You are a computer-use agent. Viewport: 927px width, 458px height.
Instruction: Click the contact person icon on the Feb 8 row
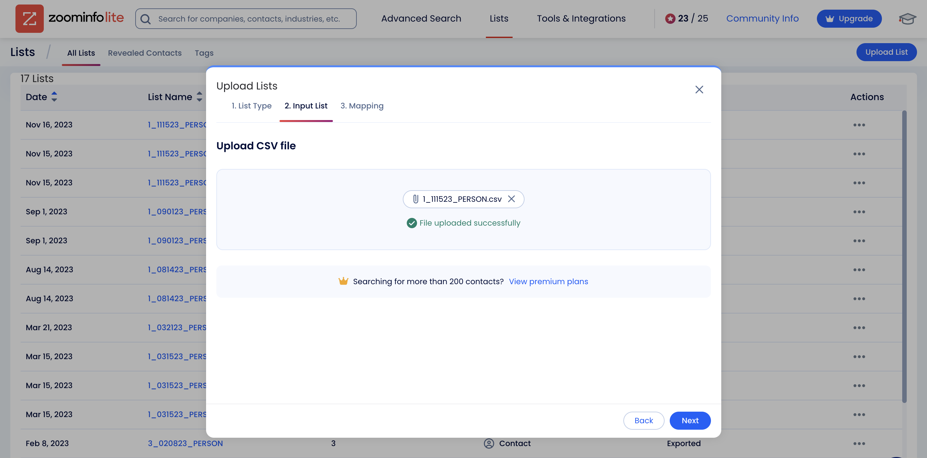[489, 444]
